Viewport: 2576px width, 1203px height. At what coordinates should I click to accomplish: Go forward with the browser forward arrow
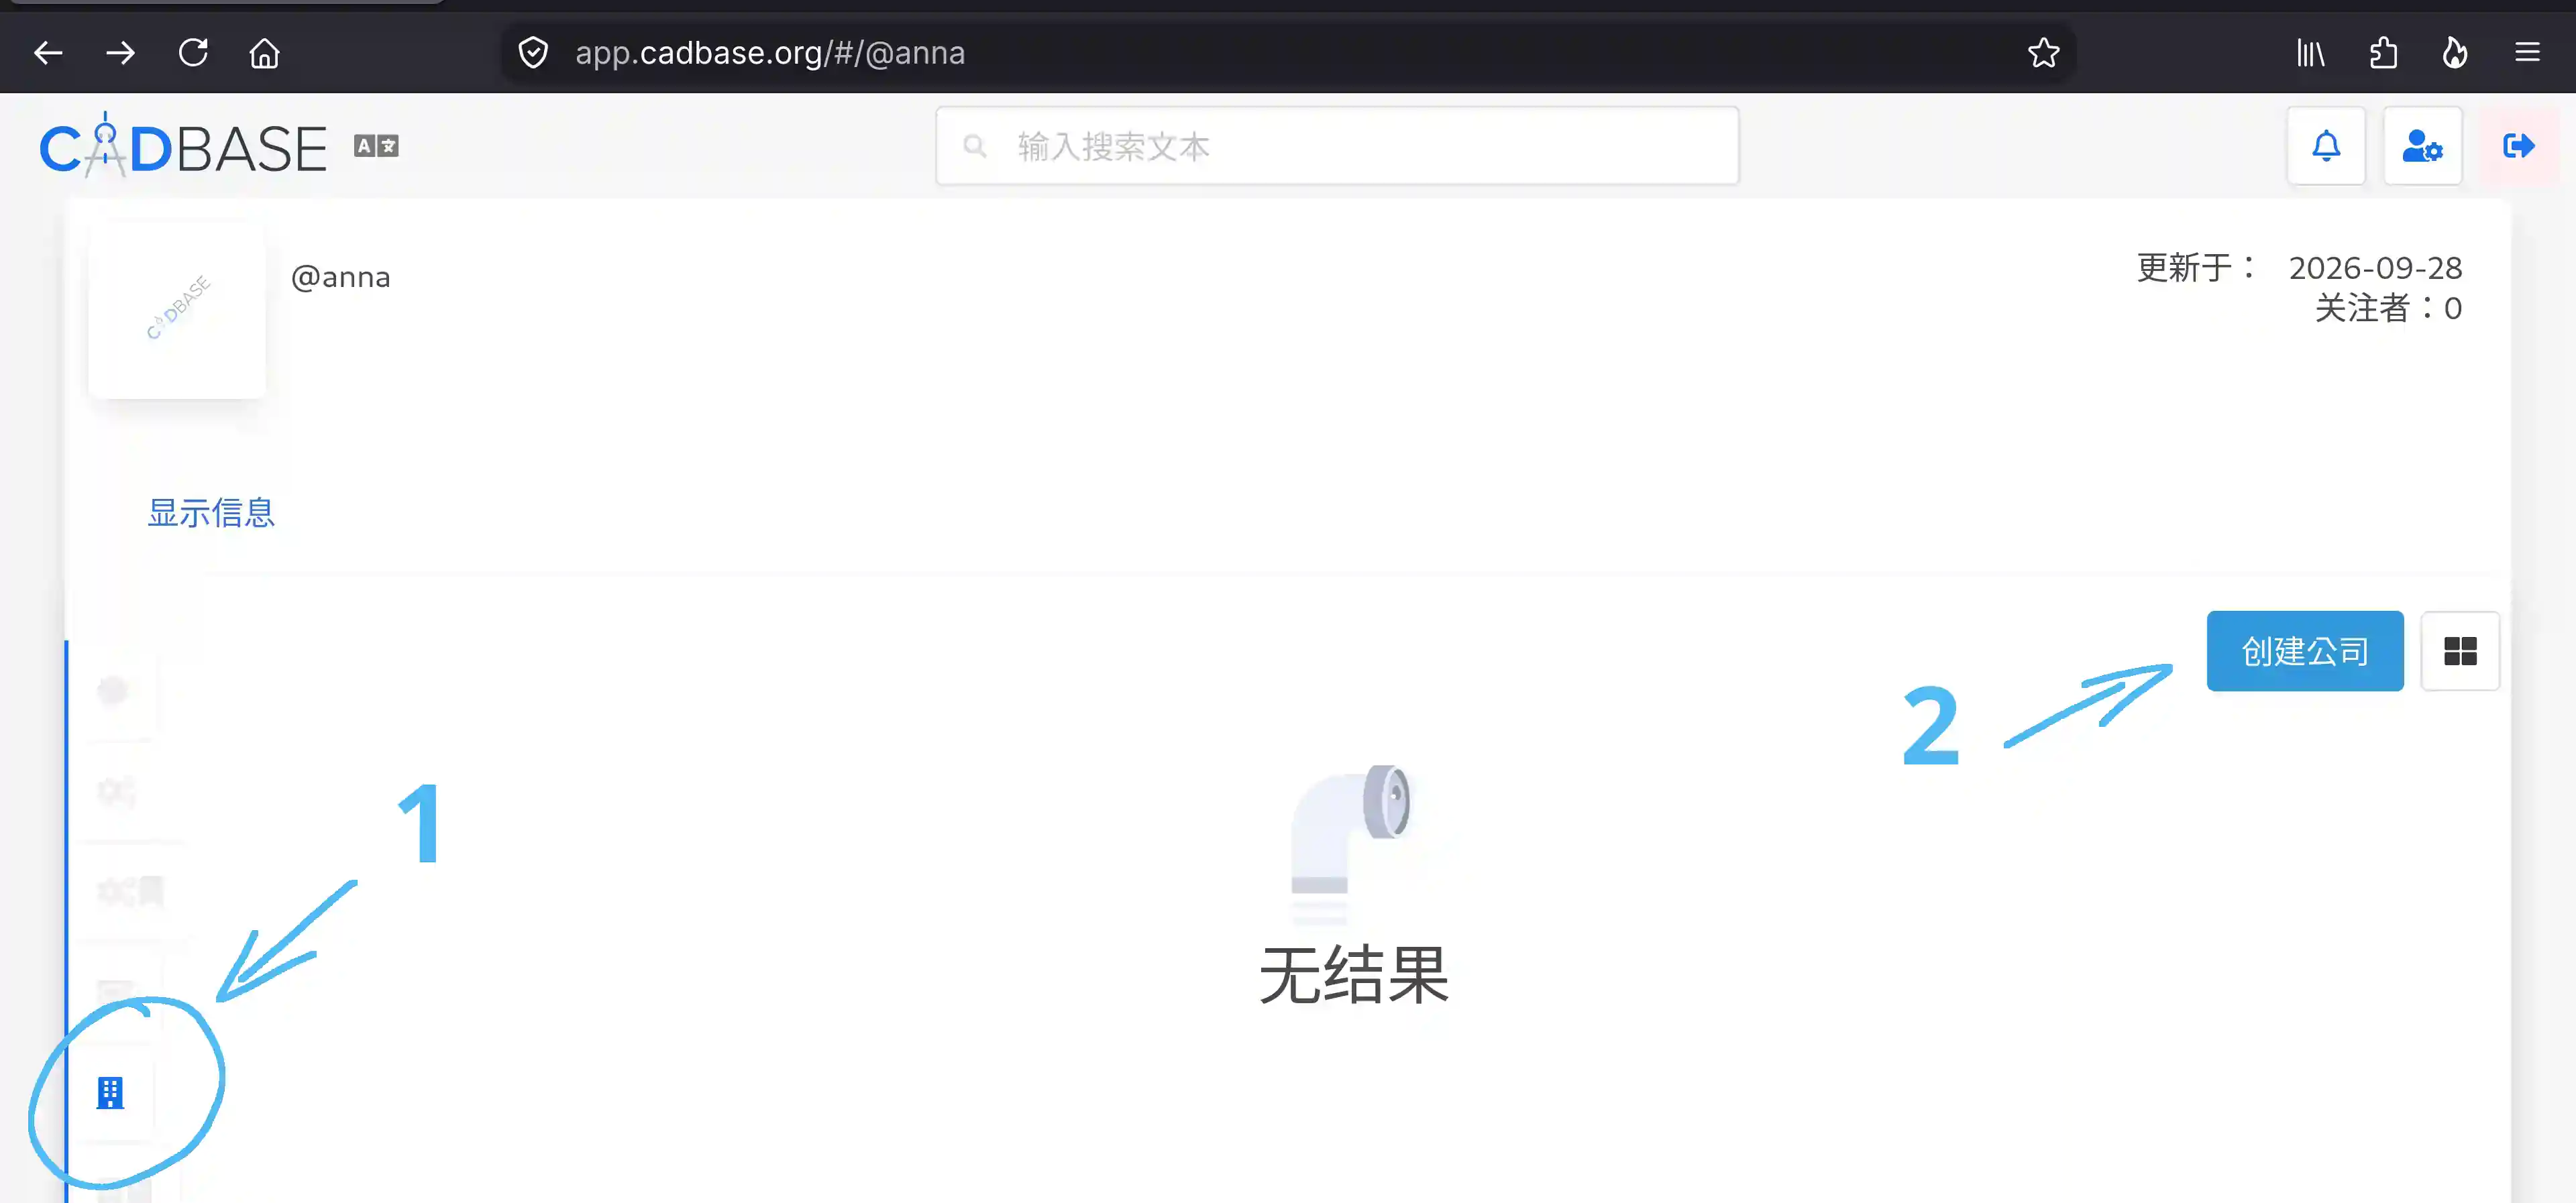120,52
